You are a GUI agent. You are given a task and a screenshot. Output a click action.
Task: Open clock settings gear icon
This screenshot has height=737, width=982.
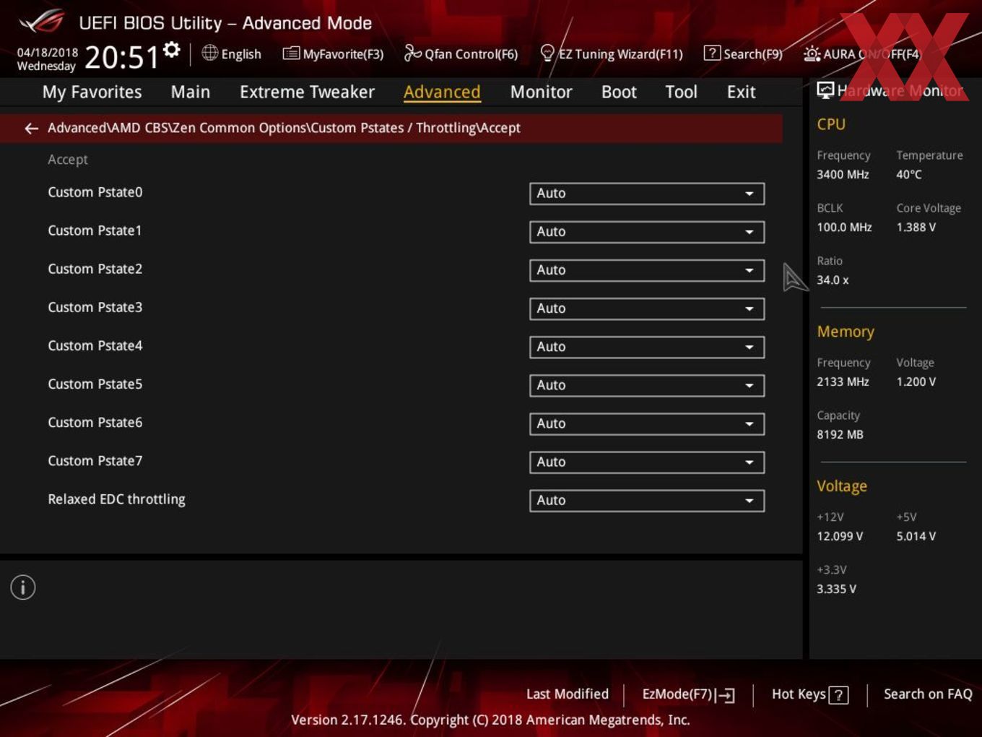point(171,50)
